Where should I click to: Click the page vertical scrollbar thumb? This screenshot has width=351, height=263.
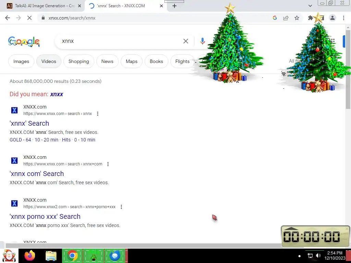(x=348, y=69)
